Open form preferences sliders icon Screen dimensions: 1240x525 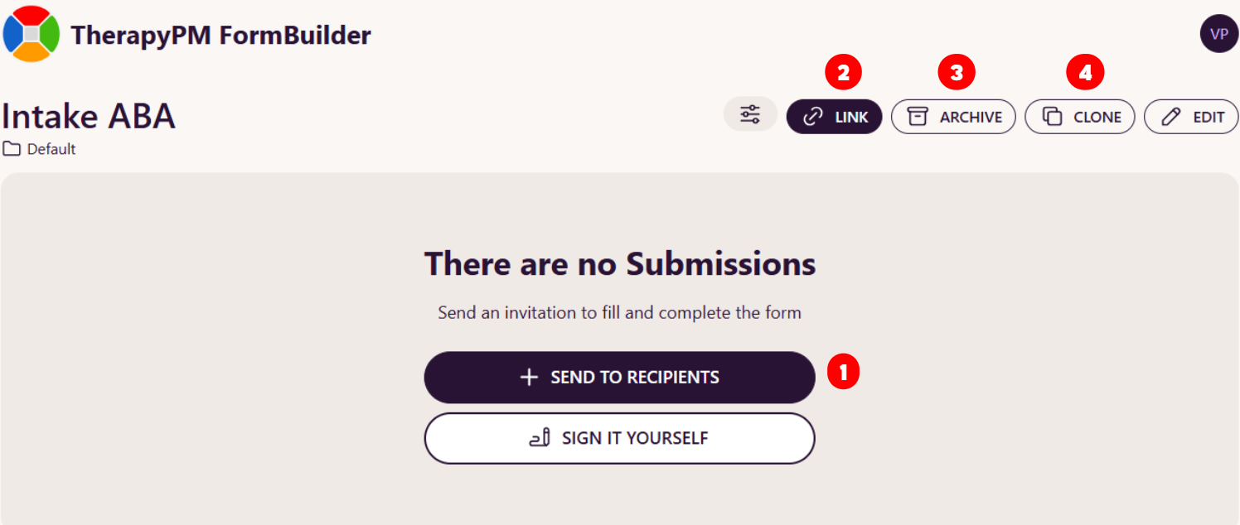[750, 114]
